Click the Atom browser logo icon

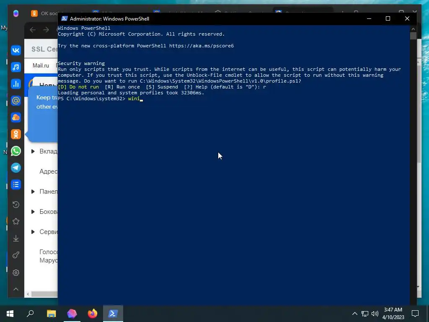16,13
